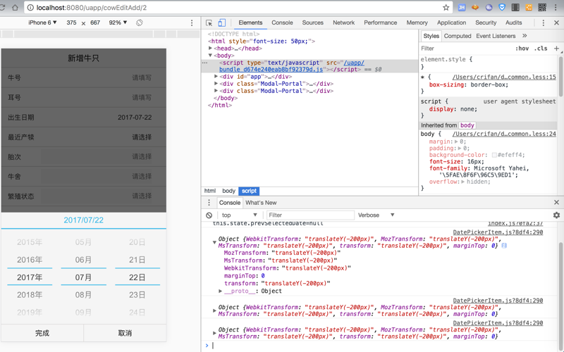Collapse the expanded console Object
The image size is (564, 352).
click(x=214, y=242)
